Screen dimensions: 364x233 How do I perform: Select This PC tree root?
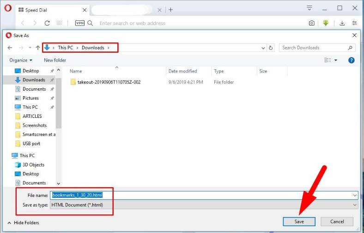(27, 156)
